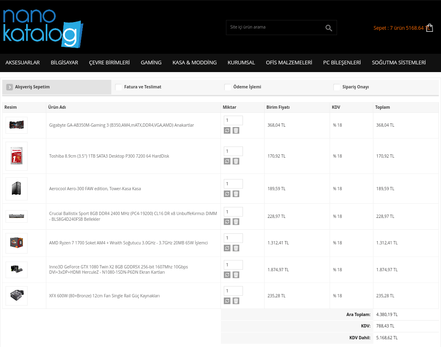
Task: Remove Toshiba 1TB HardDisk from cart
Action: click(236, 161)
